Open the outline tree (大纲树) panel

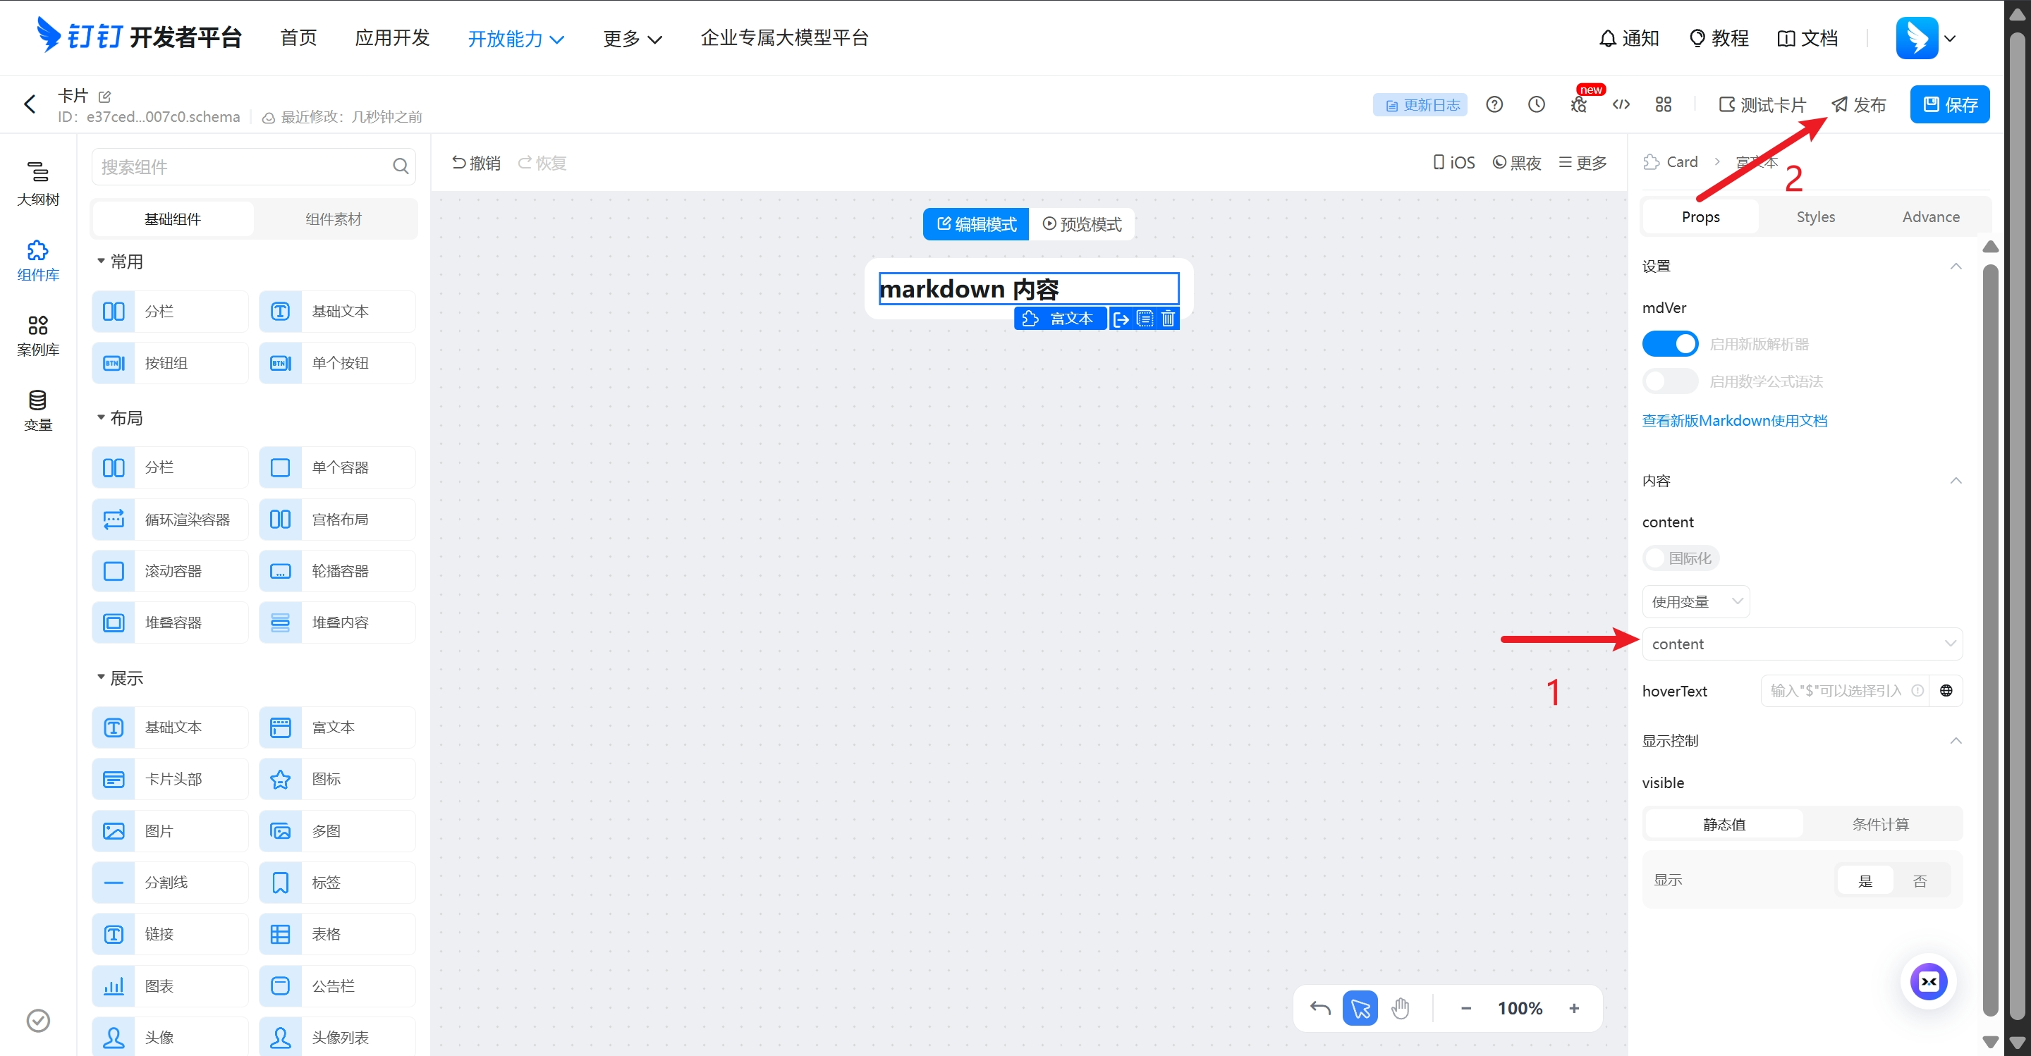point(38,183)
